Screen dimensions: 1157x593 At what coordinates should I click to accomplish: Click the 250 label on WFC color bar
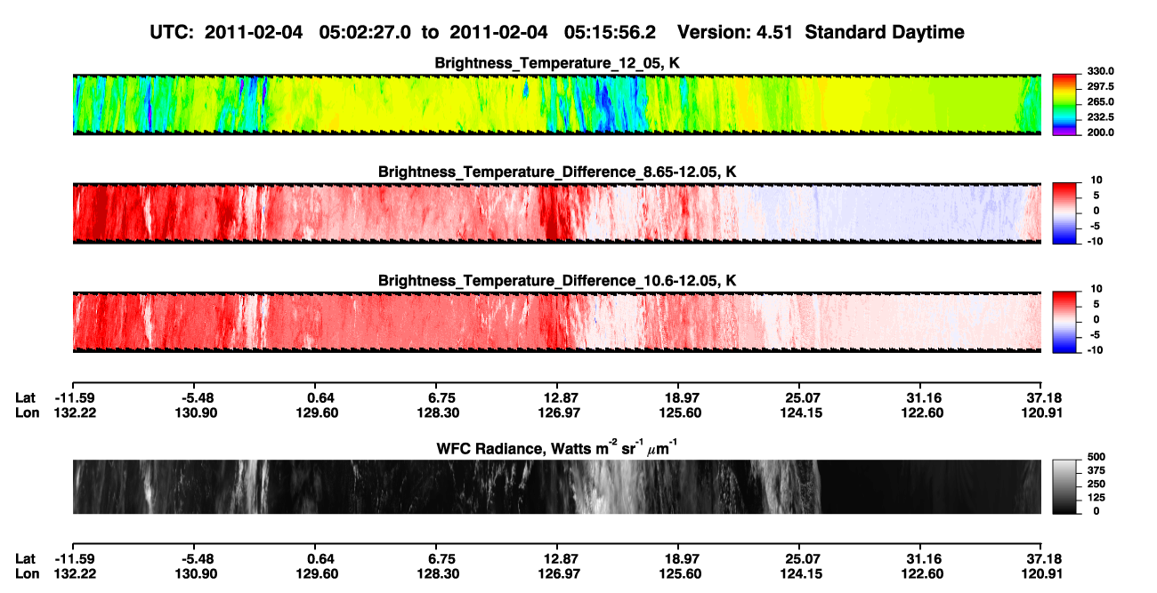pos(1097,484)
